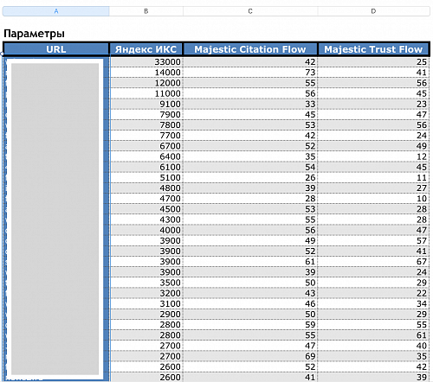Screen dimensions: 433x382
Task: Click the Majestic Citation Flow header
Action: [x=250, y=49]
